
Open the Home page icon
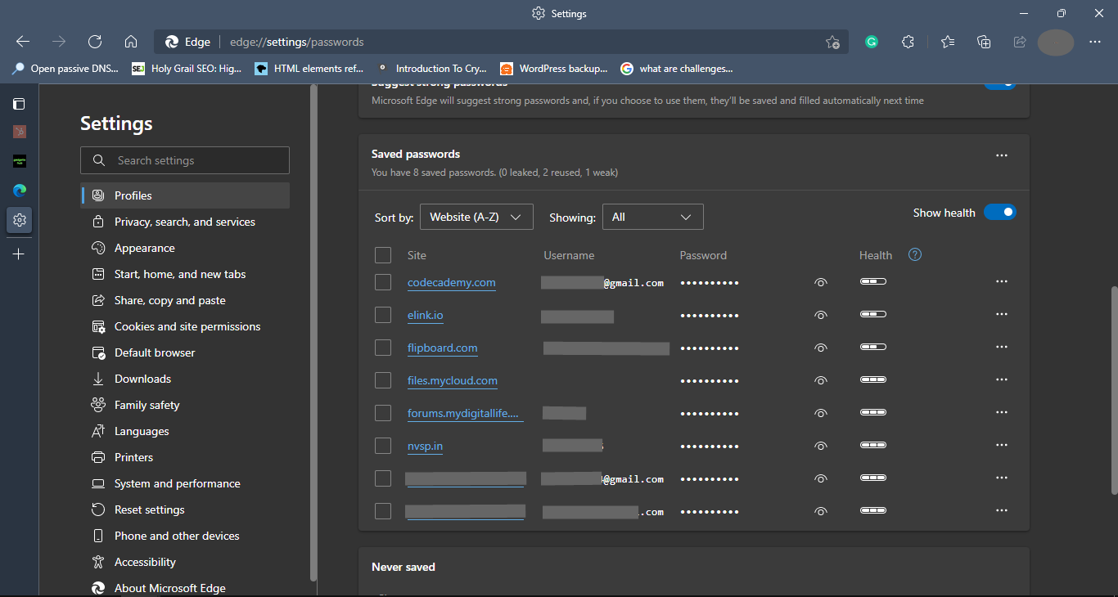coord(131,42)
